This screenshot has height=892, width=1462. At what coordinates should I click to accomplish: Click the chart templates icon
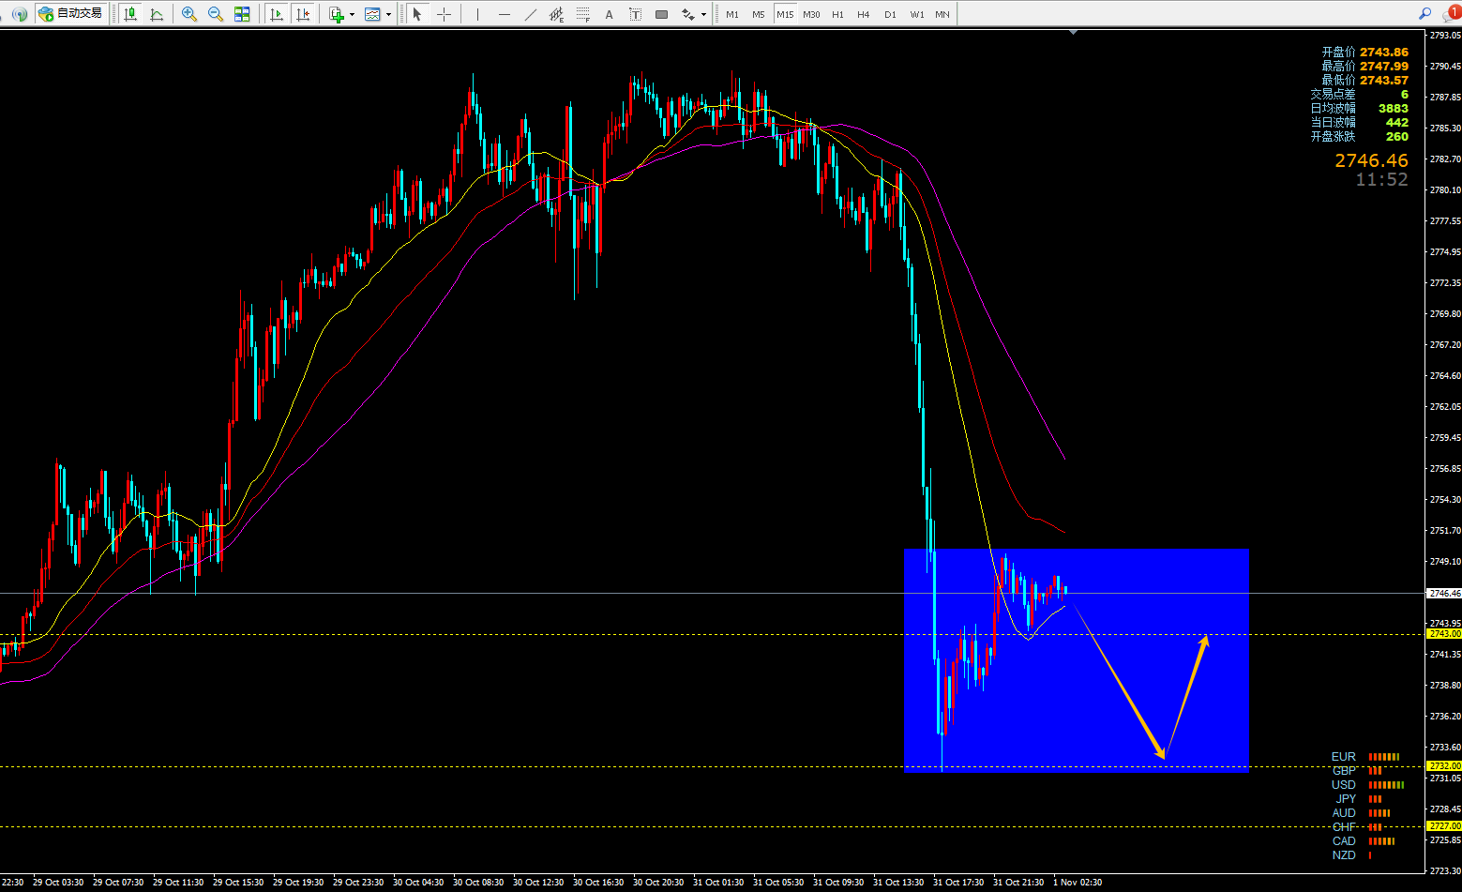tap(372, 14)
